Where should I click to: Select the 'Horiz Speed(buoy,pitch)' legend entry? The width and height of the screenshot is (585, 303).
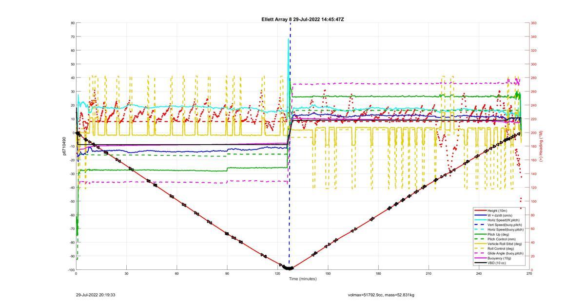pyautogui.click(x=506, y=229)
